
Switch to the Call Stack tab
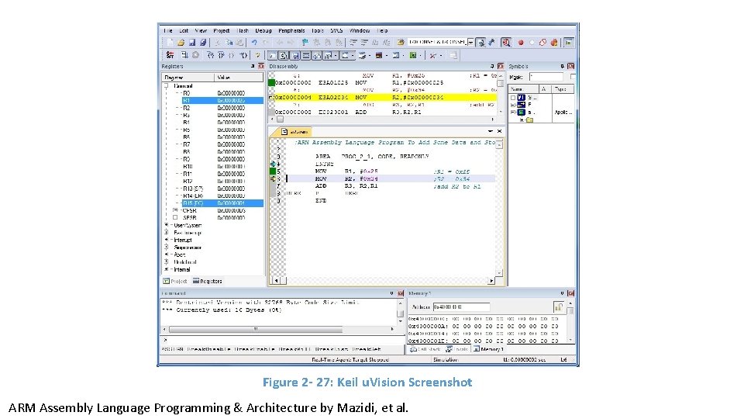(425, 349)
